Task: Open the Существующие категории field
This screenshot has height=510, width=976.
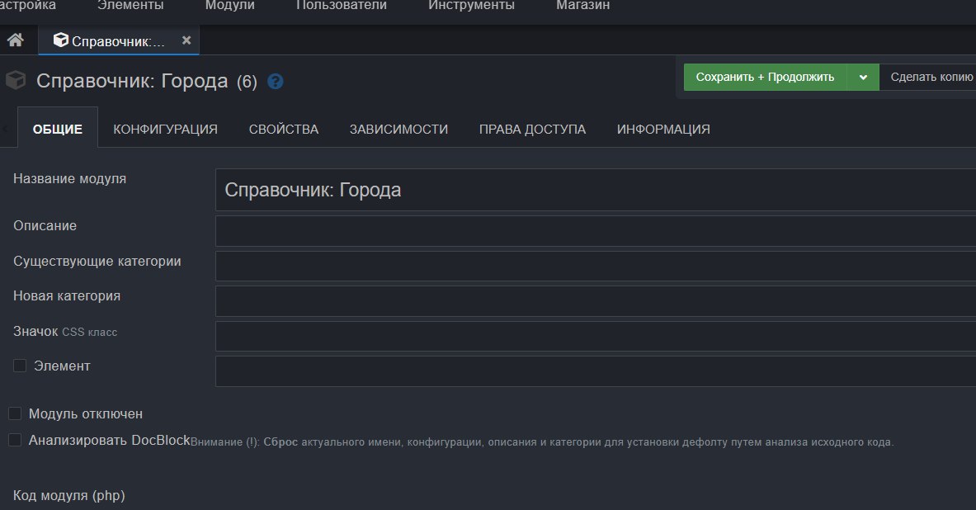Action: click(x=596, y=267)
